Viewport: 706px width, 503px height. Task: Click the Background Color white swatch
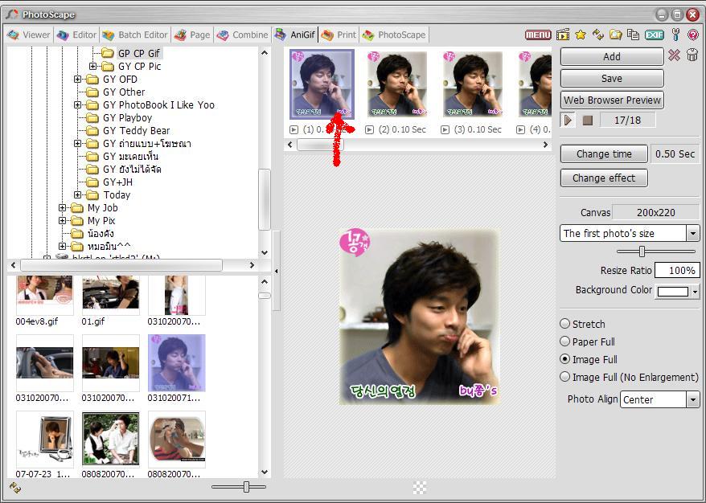(673, 292)
